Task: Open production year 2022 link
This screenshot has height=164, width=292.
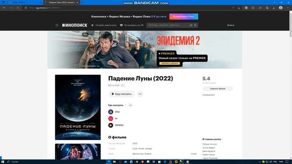Action: 135,143
